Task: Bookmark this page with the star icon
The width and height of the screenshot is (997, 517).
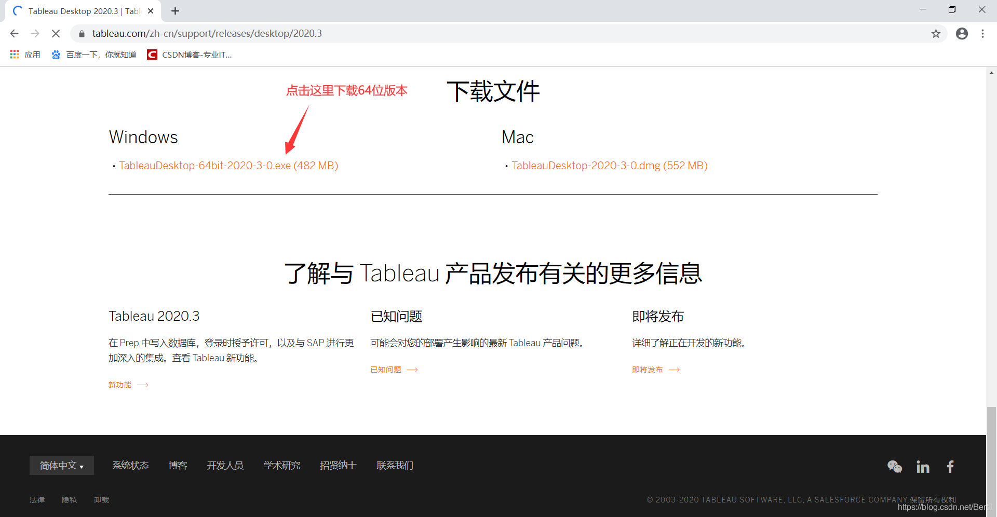Action: pos(936,34)
